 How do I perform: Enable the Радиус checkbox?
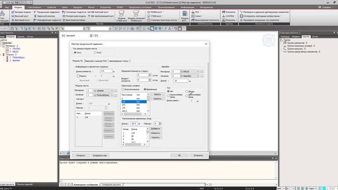click(78, 76)
